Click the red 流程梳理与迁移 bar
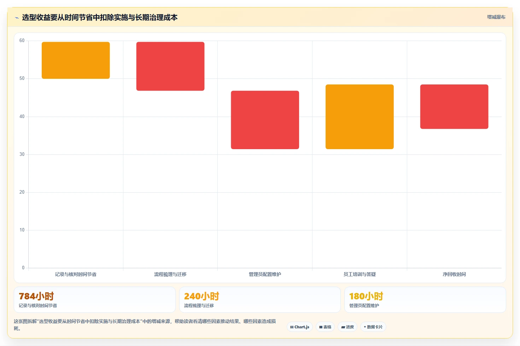This screenshot has width=520, height=346. 170,66
